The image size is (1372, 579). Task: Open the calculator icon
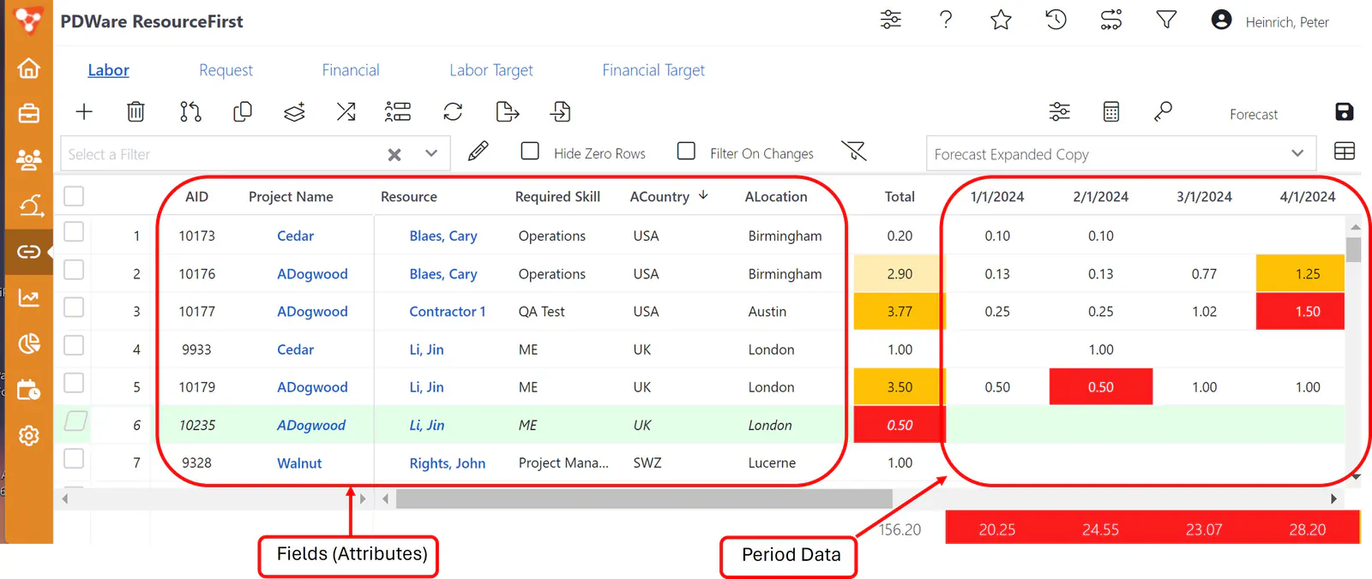[x=1111, y=111]
